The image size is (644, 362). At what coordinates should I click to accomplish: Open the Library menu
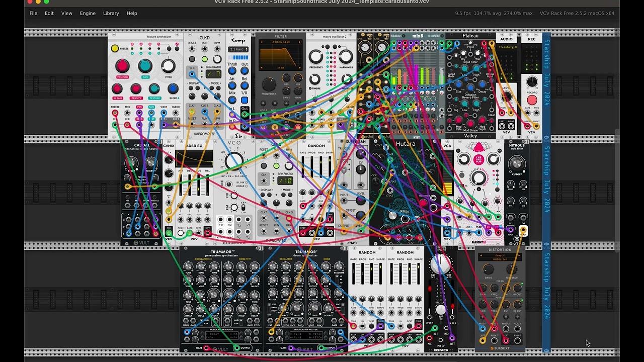click(x=111, y=13)
